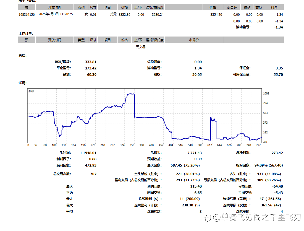This screenshot has width=304, height=231.
Task: Click the 356 x-axis label
Action: 132,145
